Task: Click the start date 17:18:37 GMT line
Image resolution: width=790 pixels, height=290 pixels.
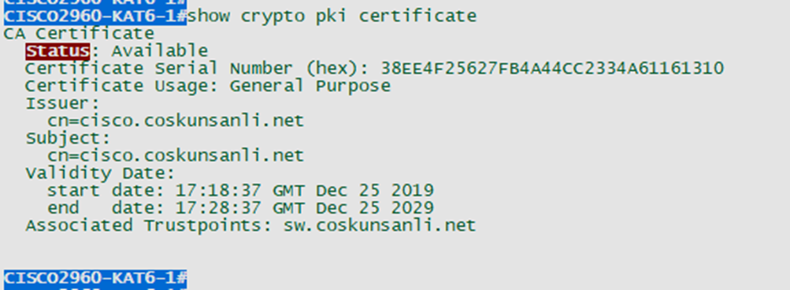Action: tap(240, 191)
